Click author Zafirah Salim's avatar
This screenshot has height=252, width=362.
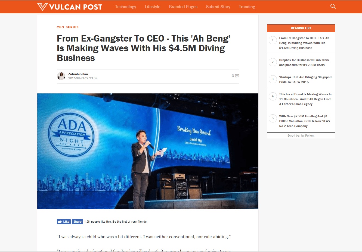(61, 76)
